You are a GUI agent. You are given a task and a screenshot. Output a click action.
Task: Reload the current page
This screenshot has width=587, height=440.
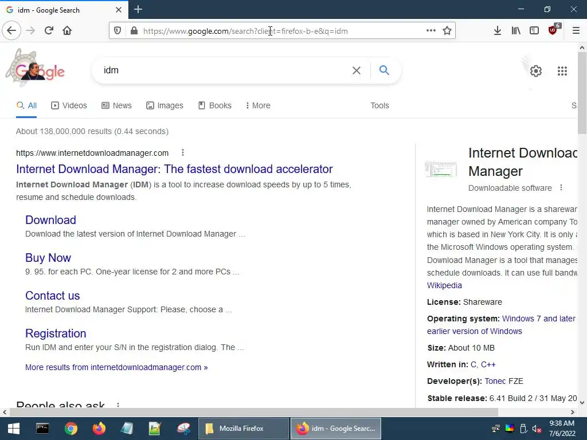tap(49, 31)
